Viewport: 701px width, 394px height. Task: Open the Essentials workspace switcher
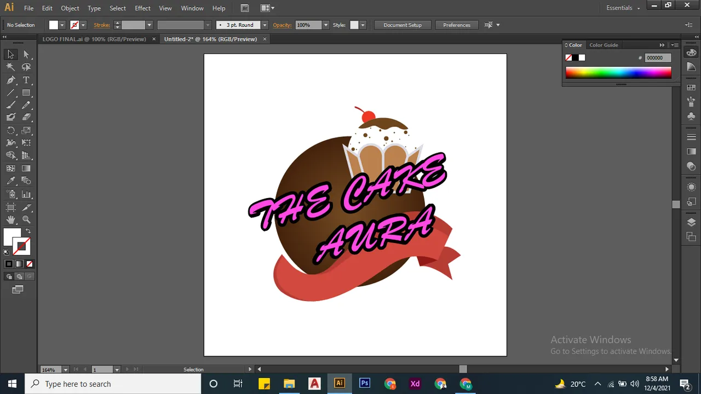623,8
